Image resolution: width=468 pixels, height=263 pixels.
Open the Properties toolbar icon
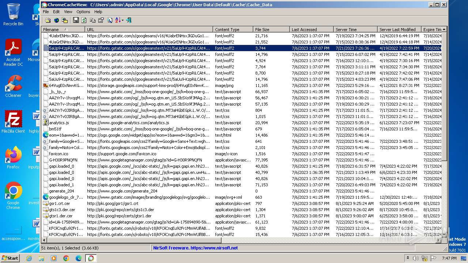[101, 20]
